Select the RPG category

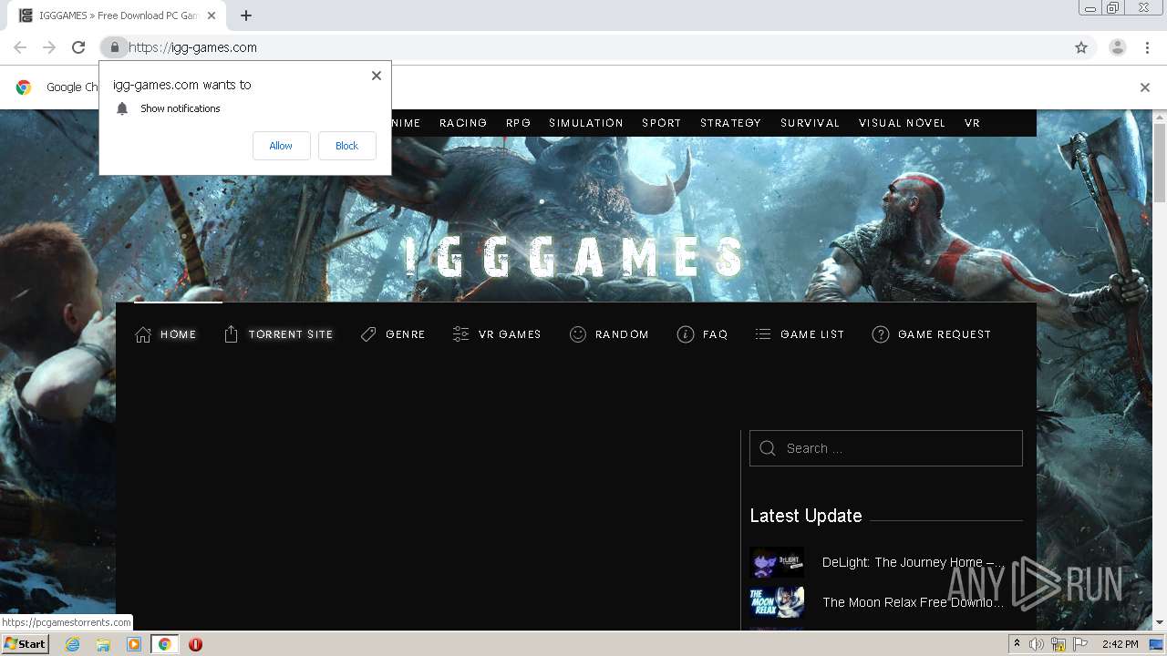coord(518,123)
